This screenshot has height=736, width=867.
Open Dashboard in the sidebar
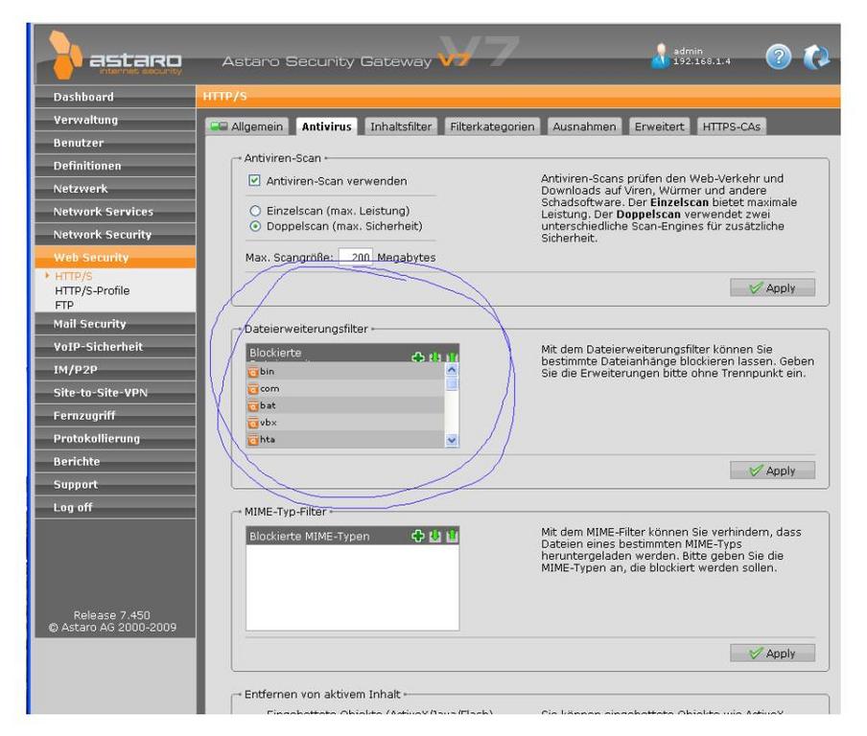click(115, 97)
